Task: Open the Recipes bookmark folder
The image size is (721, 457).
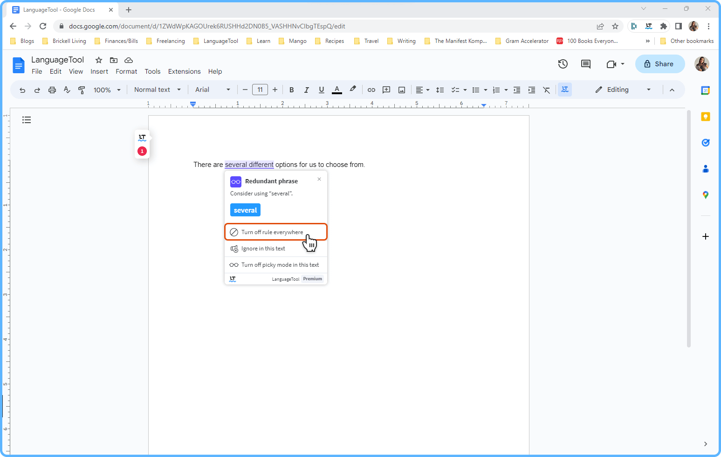Action: tap(330, 41)
